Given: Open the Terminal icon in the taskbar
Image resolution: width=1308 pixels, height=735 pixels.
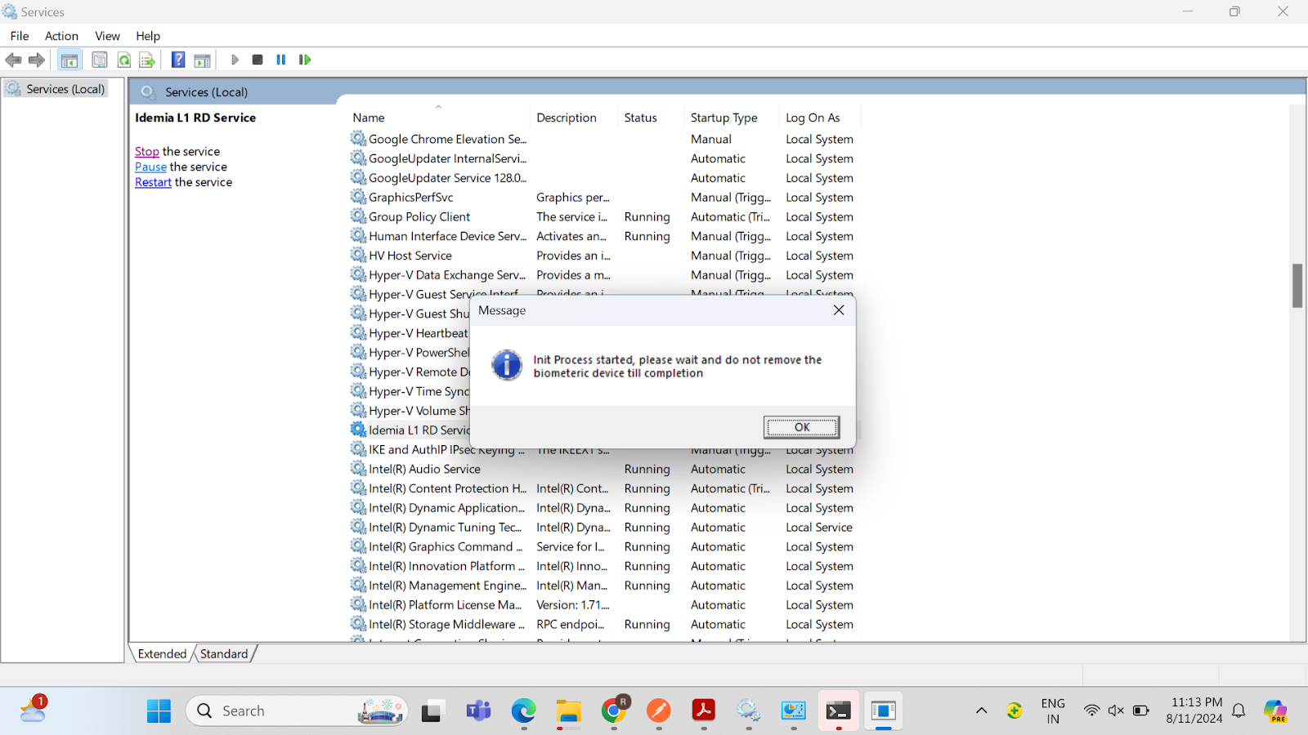Looking at the screenshot, I should (838, 710).
